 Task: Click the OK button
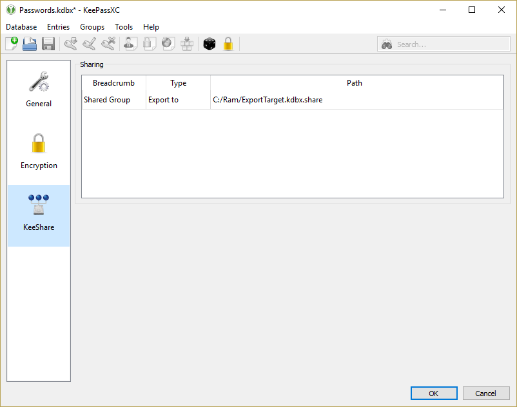(x=434, y=393)
